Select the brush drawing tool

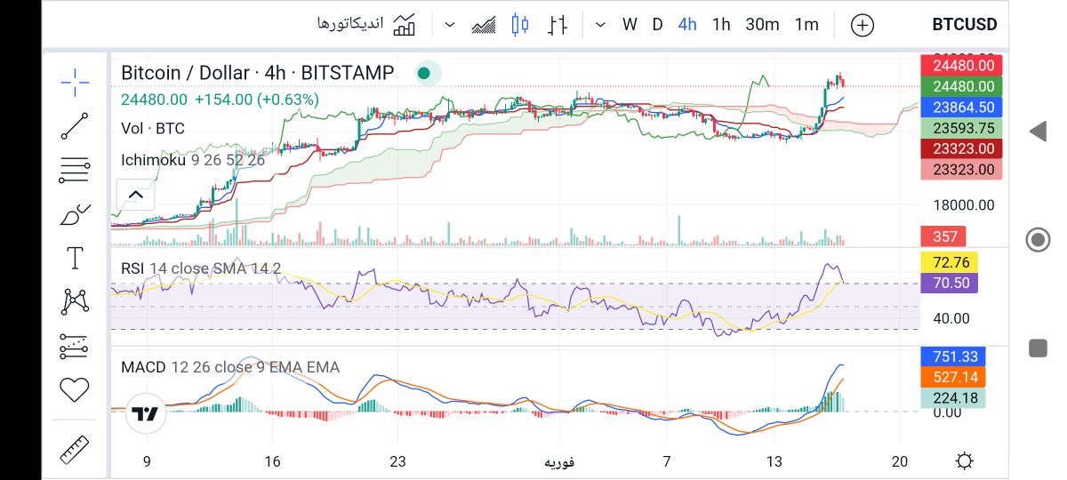(x=75, y=214)
